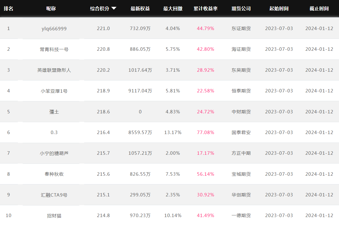Select zero equity in 彊土 row
This screenshot has height=225, width=339.
click(x=140, y=112)
